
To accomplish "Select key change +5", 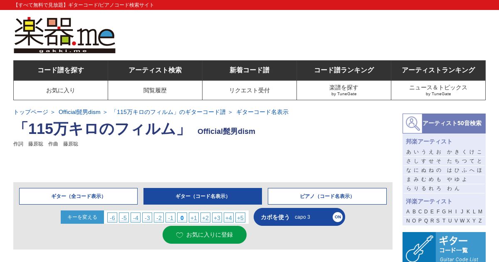I will [240, 218].
